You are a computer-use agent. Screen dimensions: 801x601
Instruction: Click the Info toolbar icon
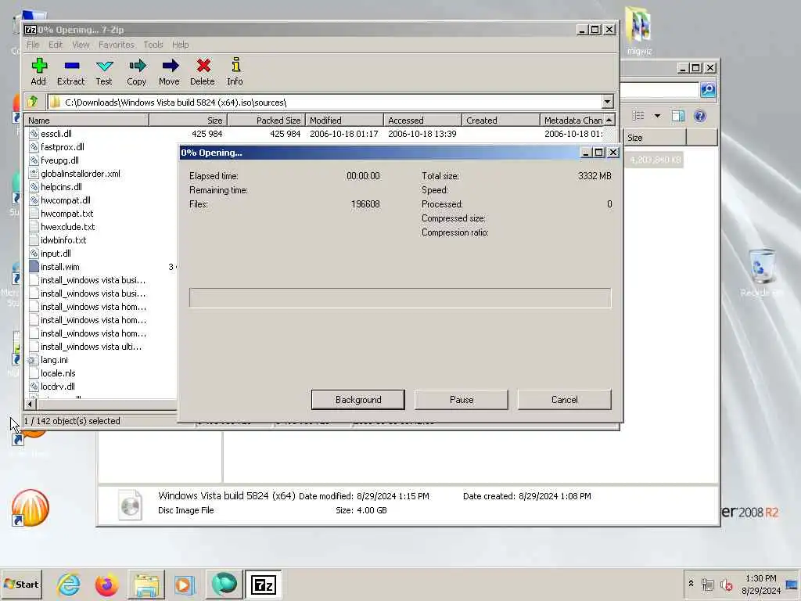235,71
